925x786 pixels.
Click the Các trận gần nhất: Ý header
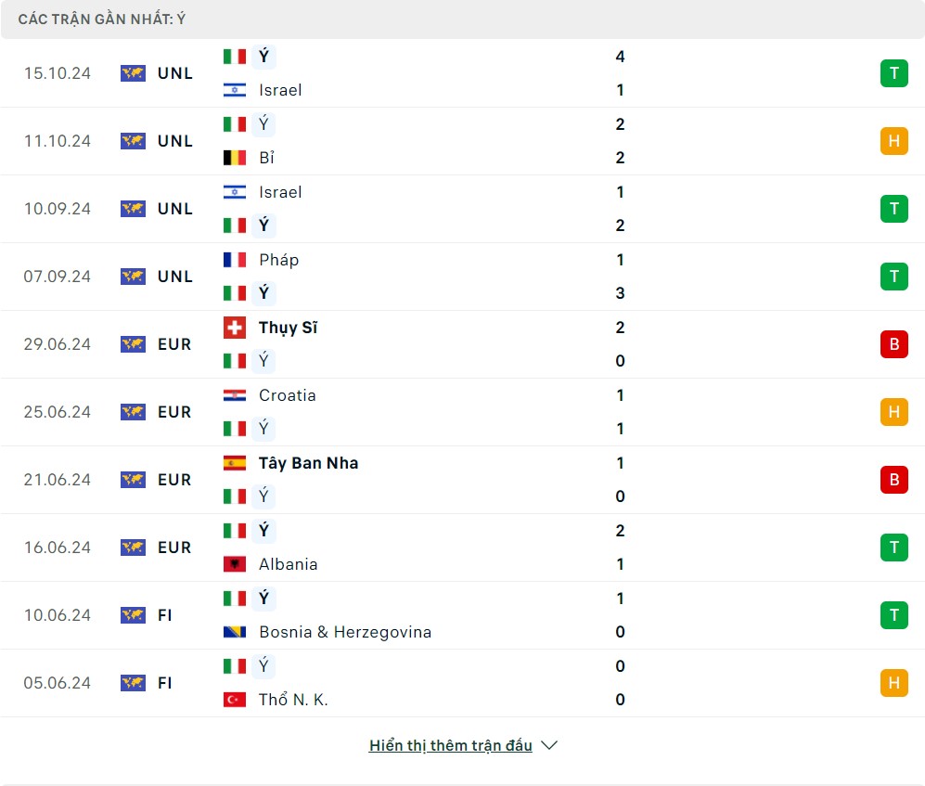[102, 19]
